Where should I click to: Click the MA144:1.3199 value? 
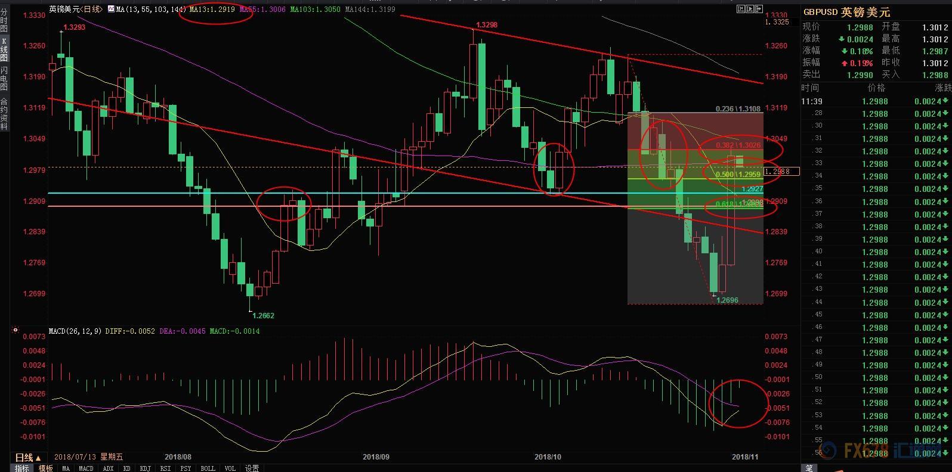[x=370, y=9]
